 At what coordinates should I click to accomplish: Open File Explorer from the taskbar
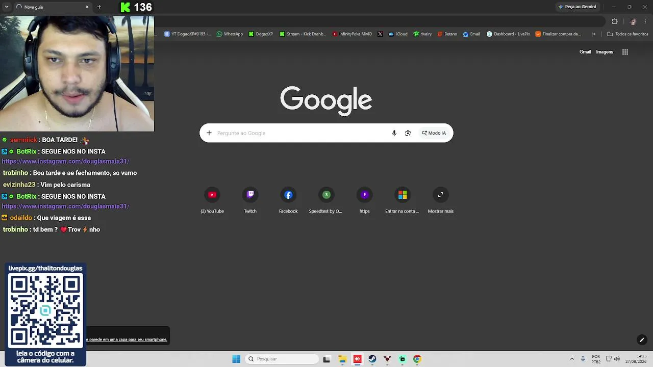click(x=342, y=359)
